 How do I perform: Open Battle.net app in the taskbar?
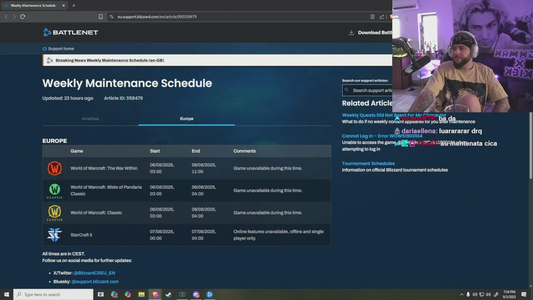[x=209, y=295]
